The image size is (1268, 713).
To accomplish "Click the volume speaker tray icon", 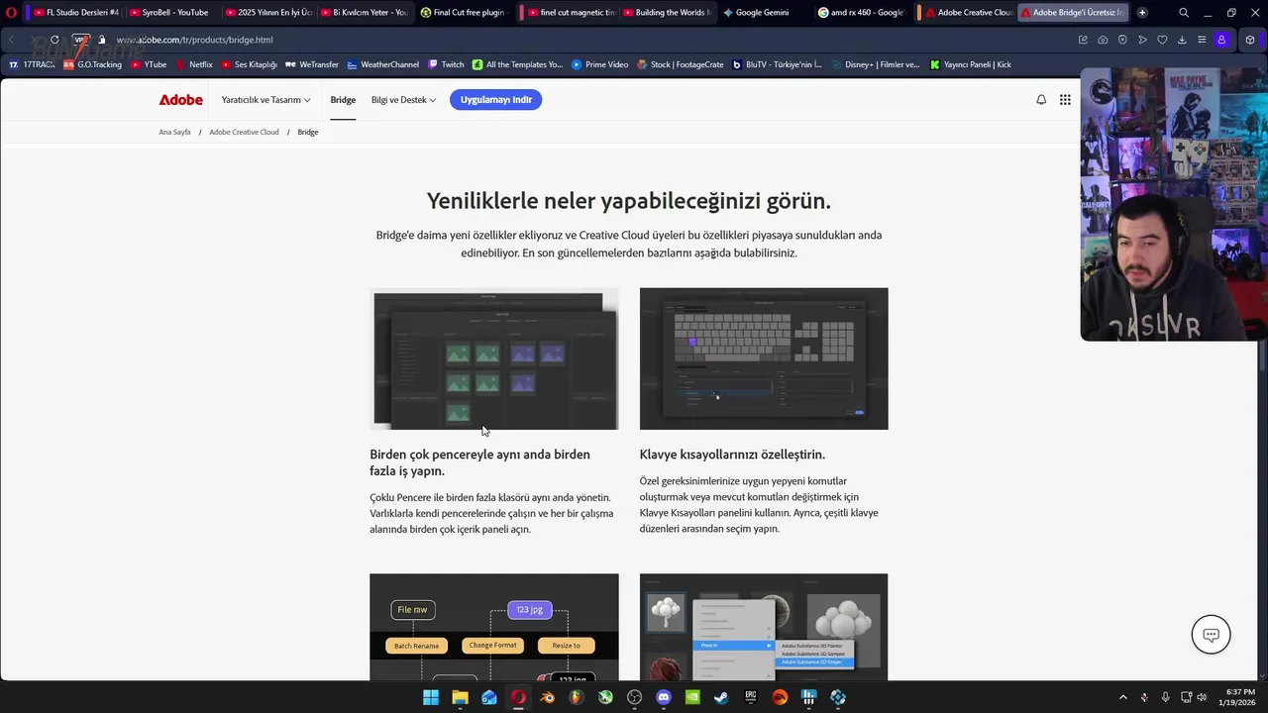I will (x=1202, y=697).
